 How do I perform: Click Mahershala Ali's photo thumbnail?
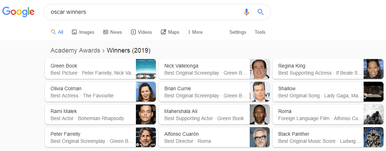click(260, 114)
